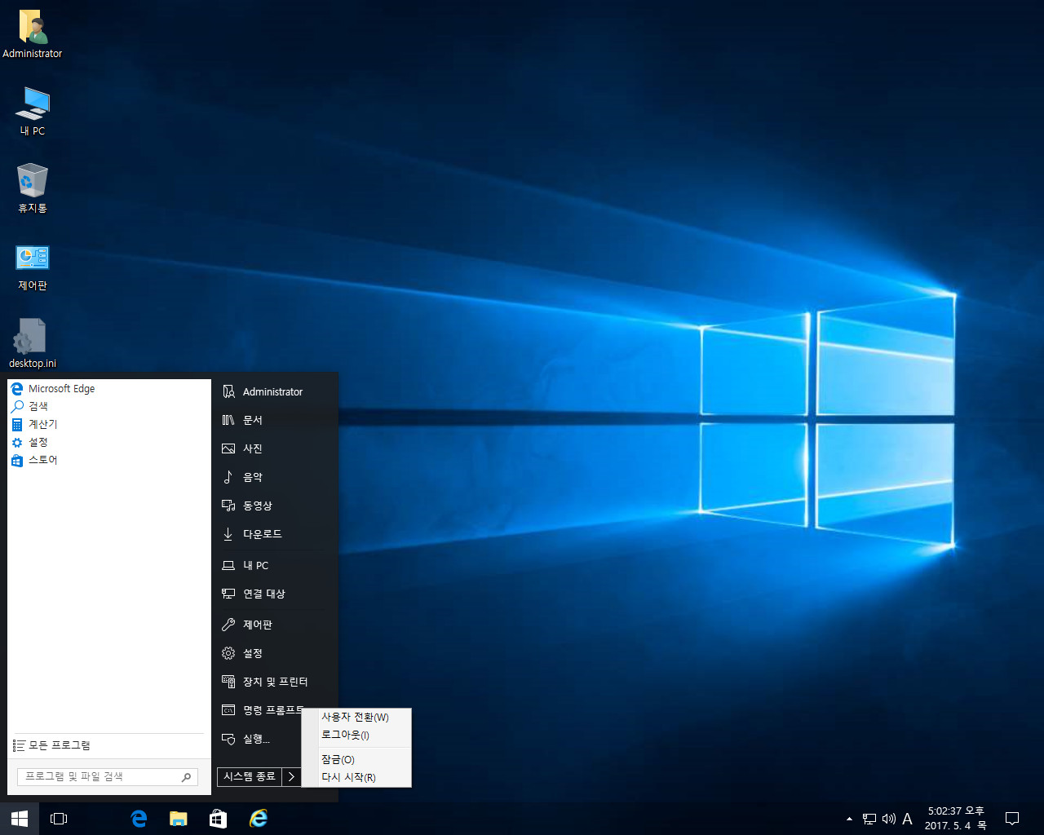Screen dimensions: 1044x835
Task: Click the volume speaker tray icon
Action: pos(889,819)
